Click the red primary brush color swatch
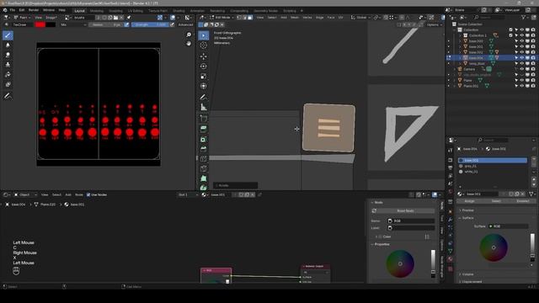The width and height of the screenshot is (539, 303). [40, 24]
